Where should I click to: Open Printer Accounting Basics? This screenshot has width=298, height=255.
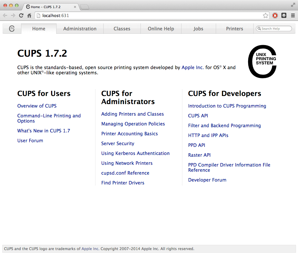pyautogui.click(x=130, y=134)
